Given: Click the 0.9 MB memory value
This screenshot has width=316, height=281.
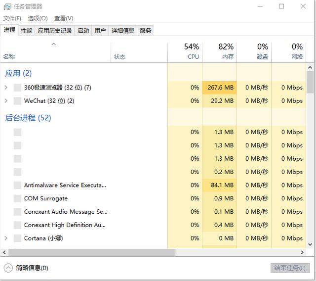Looking at the screenshot, I should coord(224,198).
